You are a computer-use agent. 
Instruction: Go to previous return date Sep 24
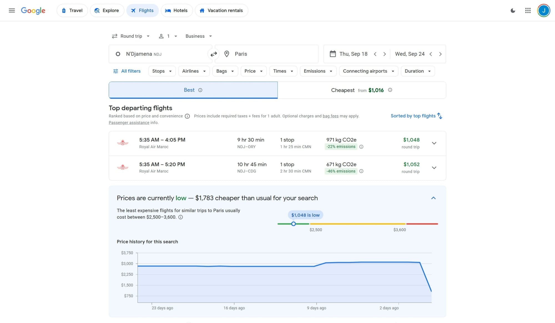(431, 54)
